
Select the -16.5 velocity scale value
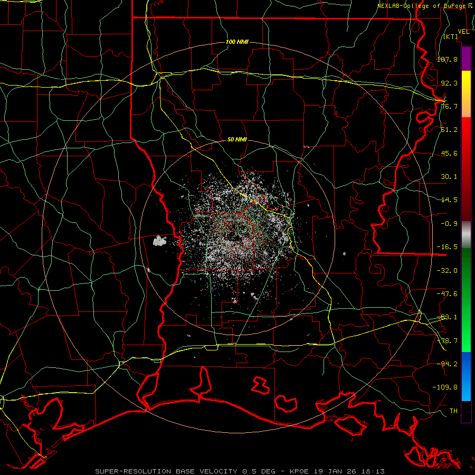click(x=447, y=247)
